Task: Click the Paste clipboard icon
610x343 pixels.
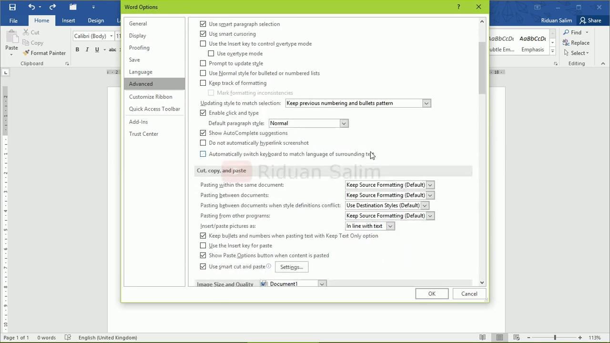Action: (11, 37)
